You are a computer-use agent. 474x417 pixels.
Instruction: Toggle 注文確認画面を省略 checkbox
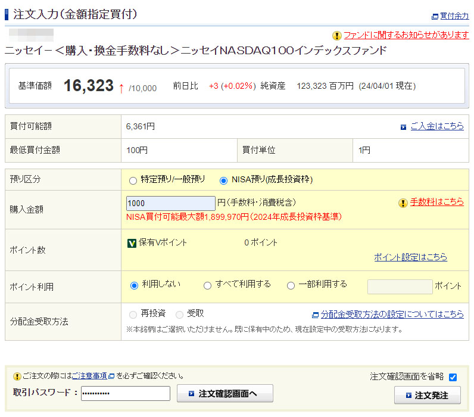click(x=453, y=377)
